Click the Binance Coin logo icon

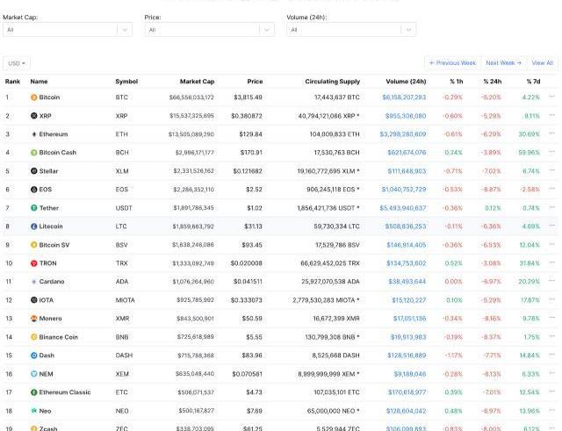[x=33, y=337]
